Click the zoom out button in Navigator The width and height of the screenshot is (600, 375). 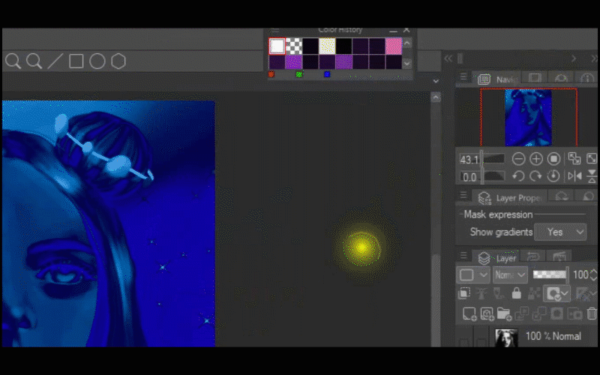pyautogui.click(x=518, y=159)
